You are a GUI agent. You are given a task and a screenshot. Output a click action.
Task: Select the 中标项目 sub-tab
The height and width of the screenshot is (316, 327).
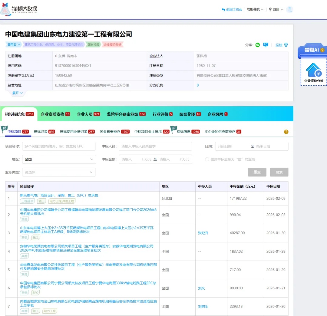click(18, 132)
